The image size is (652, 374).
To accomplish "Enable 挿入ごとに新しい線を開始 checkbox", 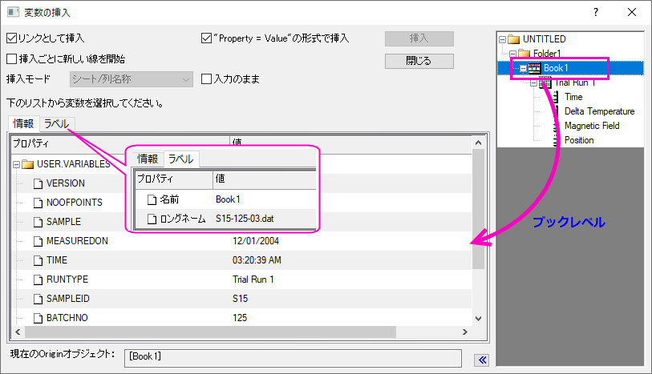I will point(12,59).
